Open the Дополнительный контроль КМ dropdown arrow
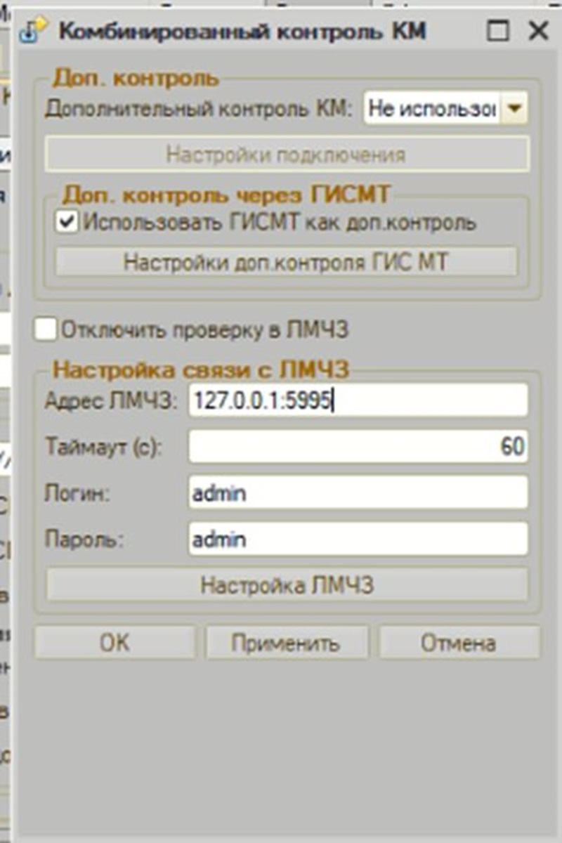 pos(514,110)
